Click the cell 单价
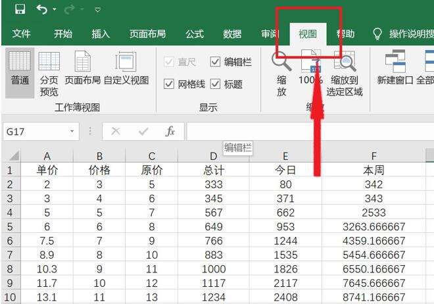The image size is (434, 304). tap(47, 170)
